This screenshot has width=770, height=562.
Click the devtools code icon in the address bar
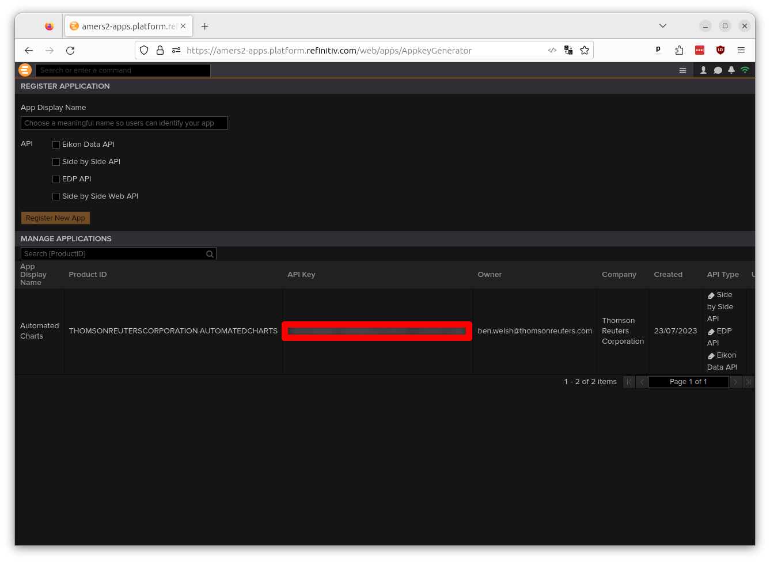[x=552, y=50]
